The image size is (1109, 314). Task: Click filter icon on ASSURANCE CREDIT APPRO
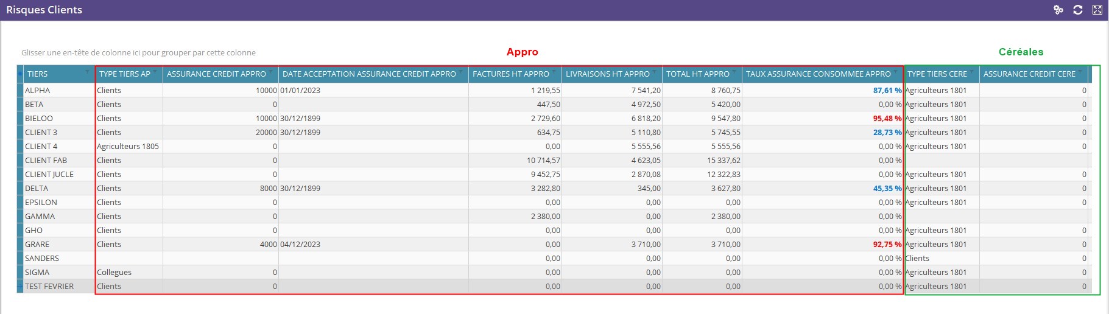(x=270, y=72)
